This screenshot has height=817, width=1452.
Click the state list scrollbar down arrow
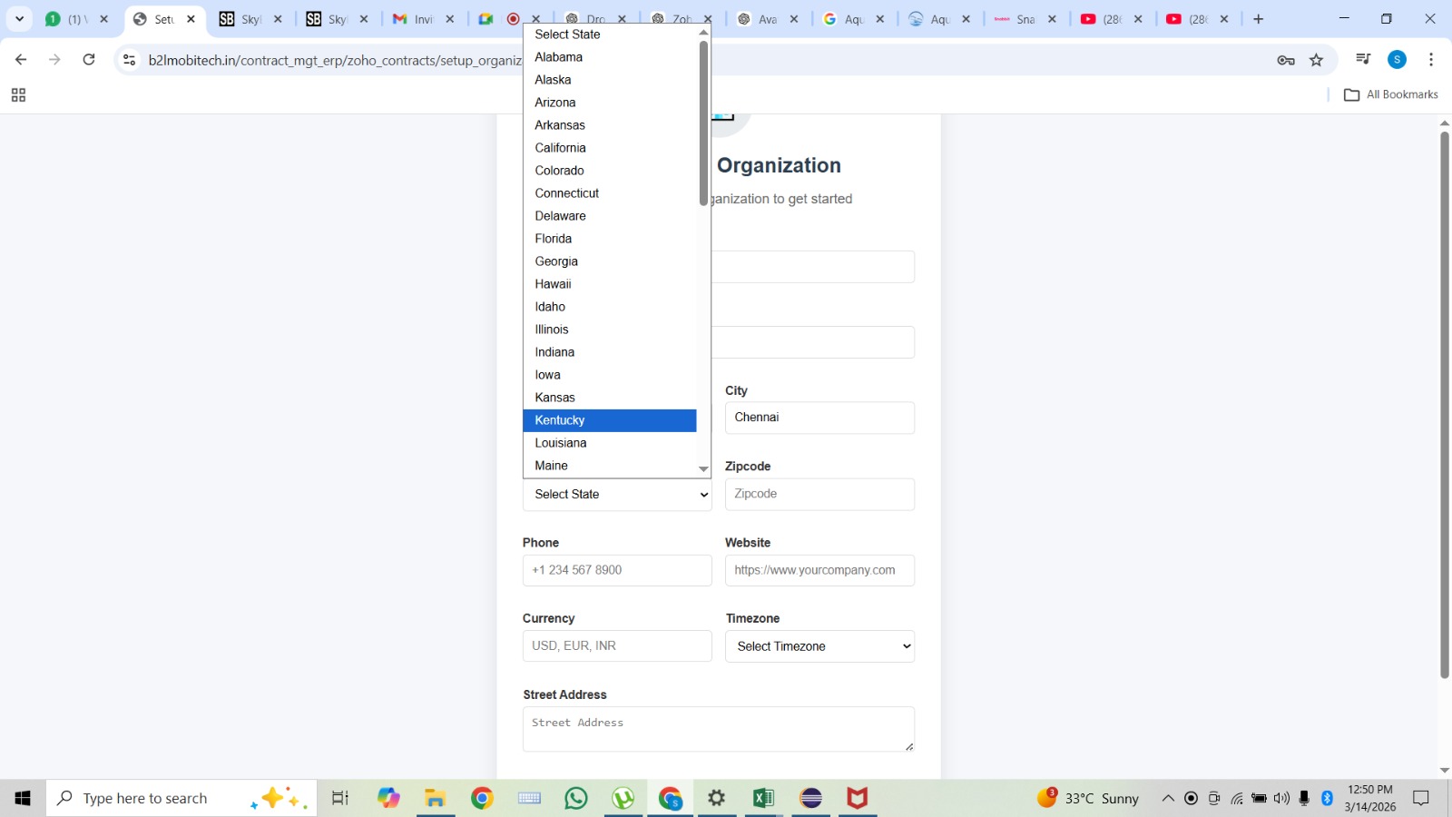point(703,469)
